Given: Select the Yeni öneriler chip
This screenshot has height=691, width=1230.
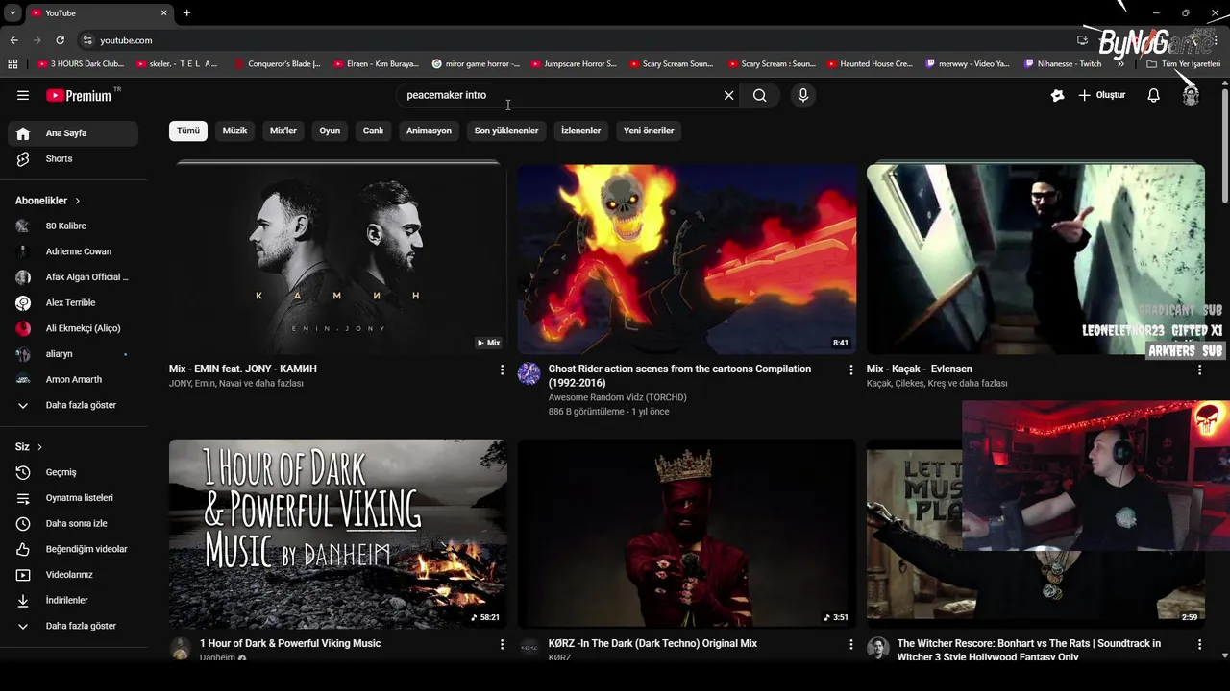Looking at the screenshot, I should (x=649, y=131).
